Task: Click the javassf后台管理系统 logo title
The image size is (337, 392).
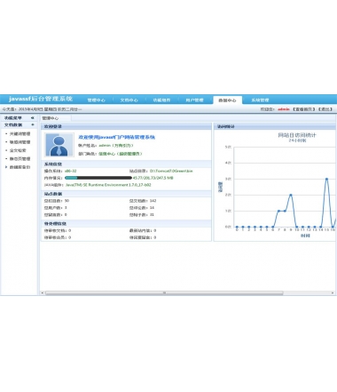Action: (x=41, y=99)
